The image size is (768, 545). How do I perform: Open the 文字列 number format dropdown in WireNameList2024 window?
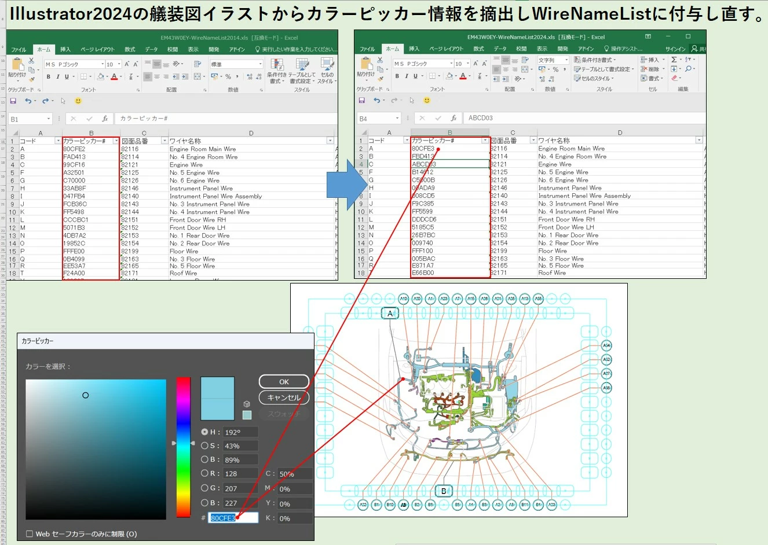click(x=566, y=60)
